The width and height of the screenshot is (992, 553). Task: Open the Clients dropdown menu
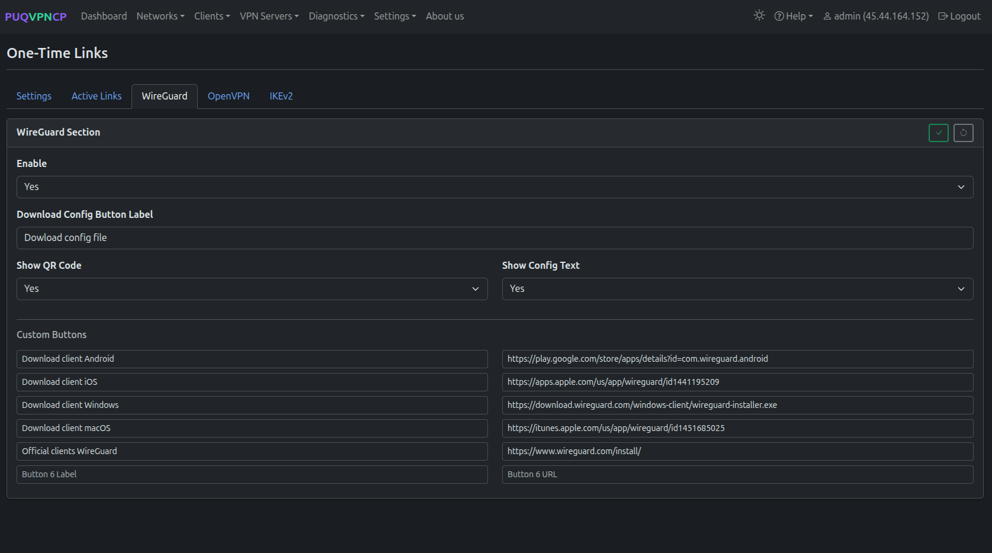[x=212, y=16]
